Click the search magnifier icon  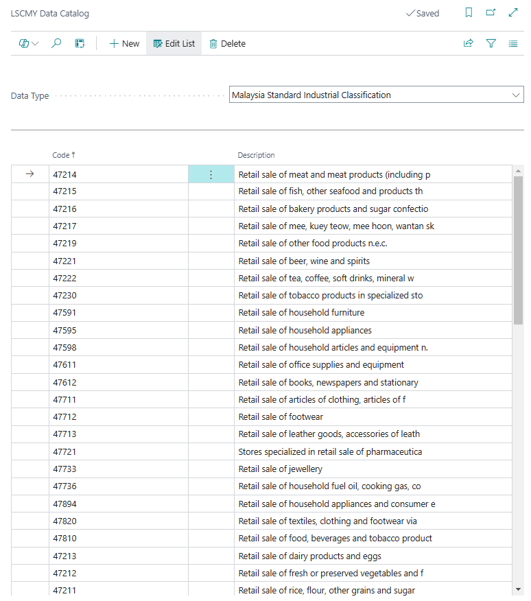point(56,43)
